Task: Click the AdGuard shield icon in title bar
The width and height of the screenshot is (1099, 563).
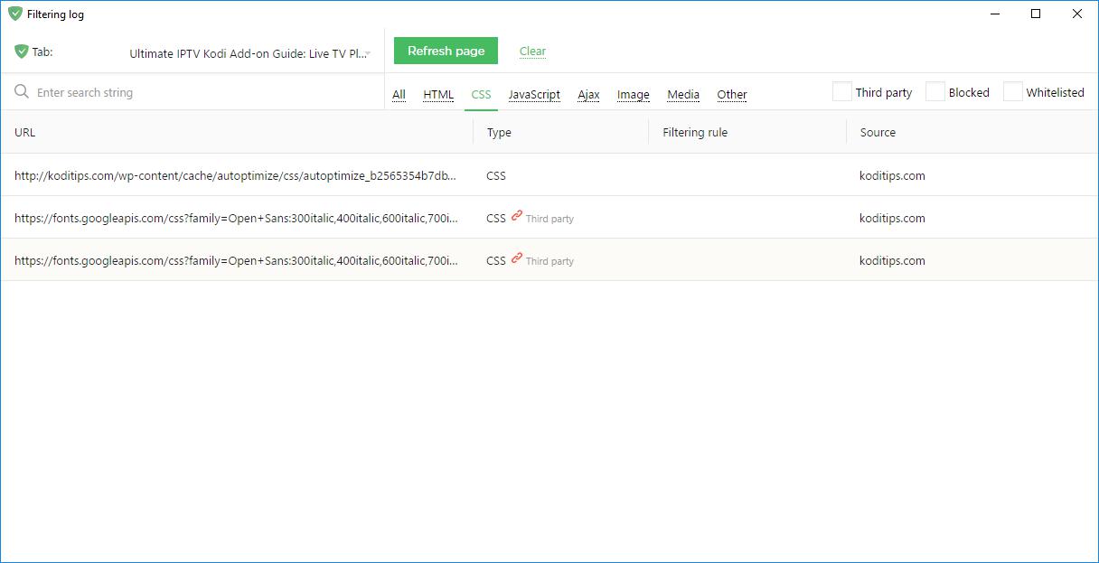Action: click(15, 14)
